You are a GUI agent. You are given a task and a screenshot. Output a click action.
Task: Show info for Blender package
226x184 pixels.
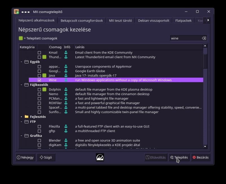[66, 140]
